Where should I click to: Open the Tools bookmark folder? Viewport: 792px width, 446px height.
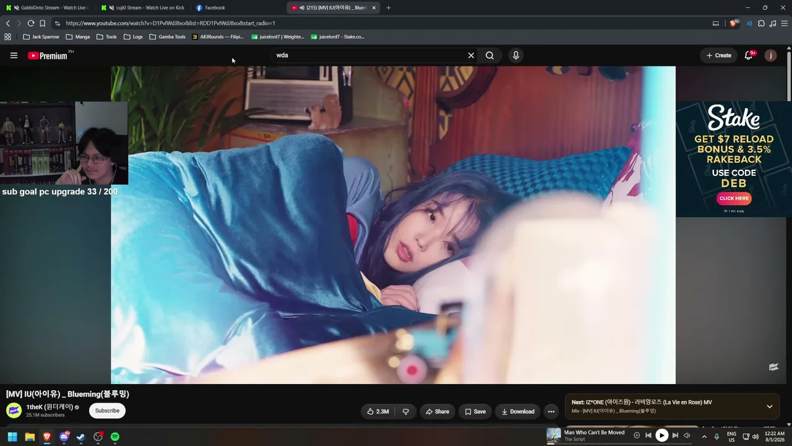tap(106, 37)
